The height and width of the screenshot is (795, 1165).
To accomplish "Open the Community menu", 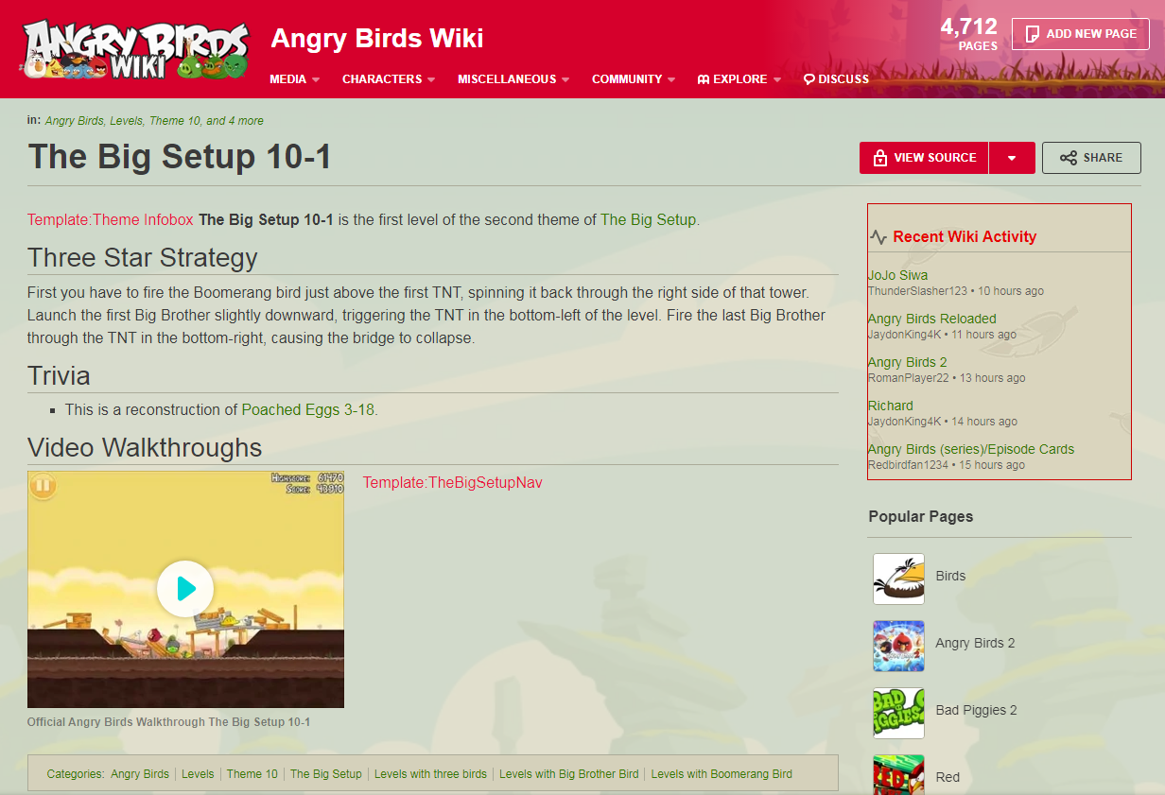I will [634, 79].
